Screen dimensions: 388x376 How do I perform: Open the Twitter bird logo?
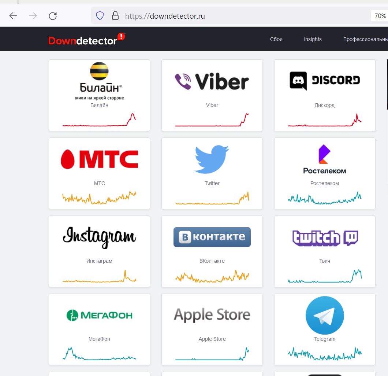click(212, 159)
